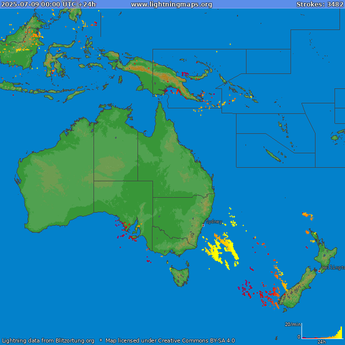Click the Sydney city marker square
Viewport: 345px width, 345px height.
[x=203, y=225]
